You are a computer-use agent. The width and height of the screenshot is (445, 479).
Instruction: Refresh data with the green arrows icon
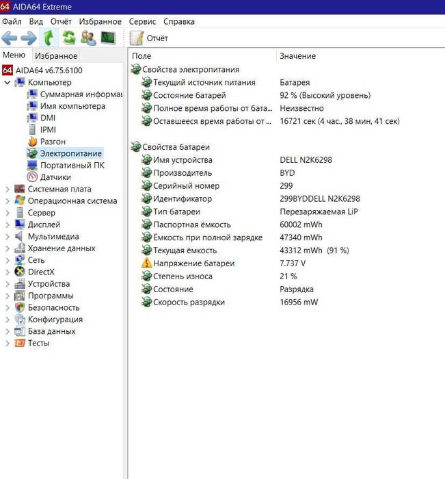pyautogui.click(x=69, y=38)
